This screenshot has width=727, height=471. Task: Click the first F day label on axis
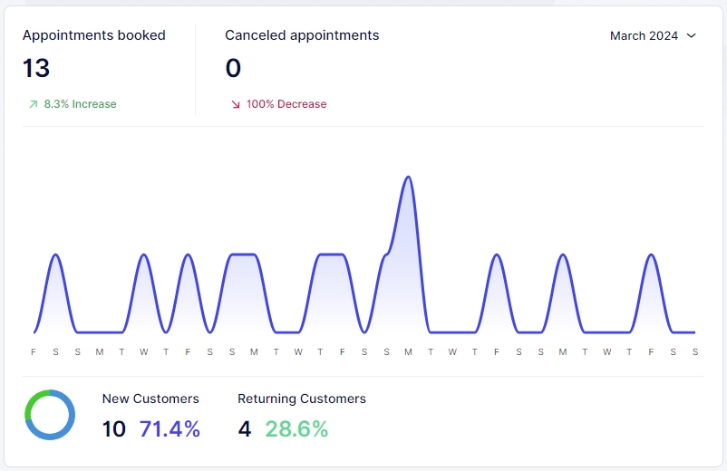click(x=34, y=351)
